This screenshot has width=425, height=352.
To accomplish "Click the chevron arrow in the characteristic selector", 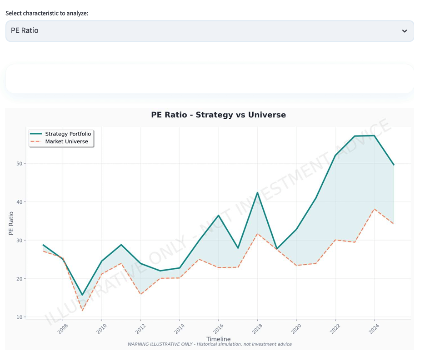I will [404, 31].
